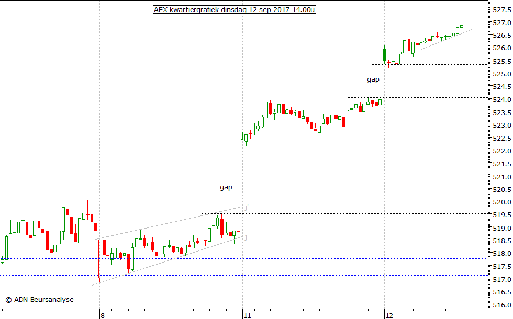This screenshot has width=513, height=319.
Task: Click the 523.5 price axis label
Action: (502, 112)
